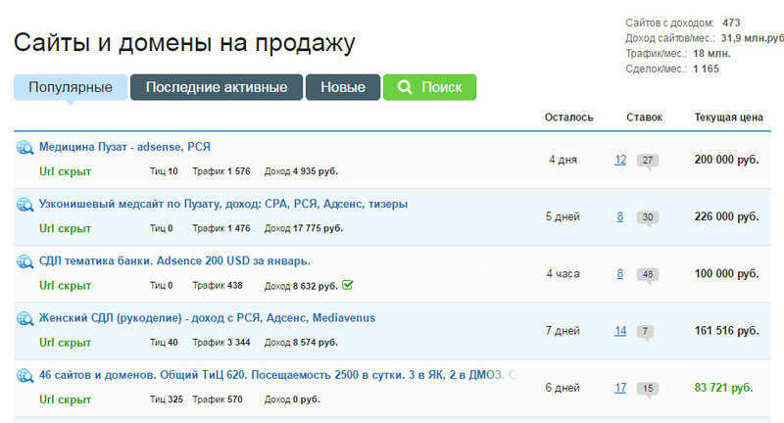Click bid count 17 link

(x=620, y=388)
